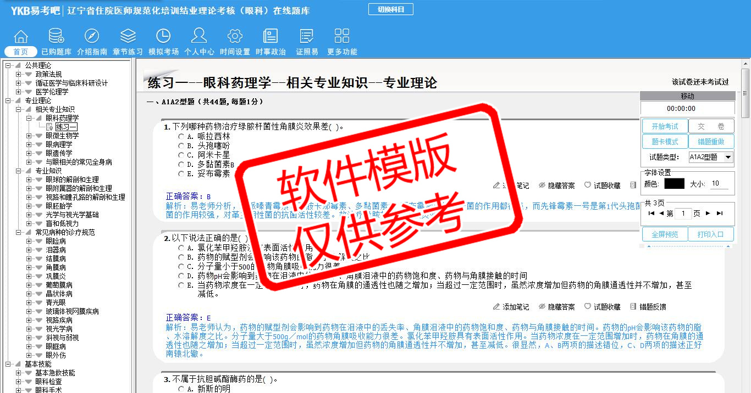Click the 切换科目 button
Viewport: 751px width, 393px height.
[390, 9]
